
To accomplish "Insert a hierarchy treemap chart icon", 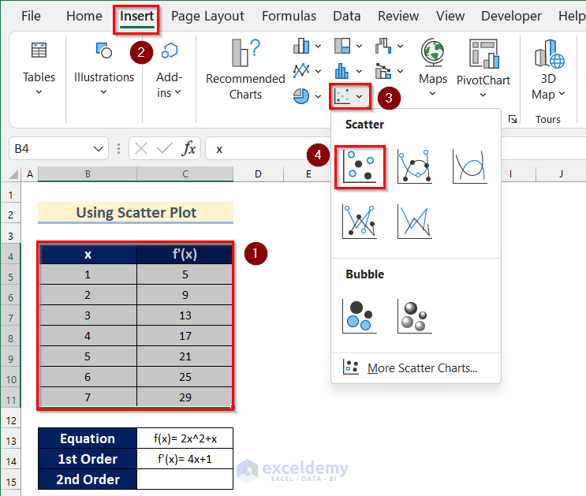I will coord(342,46).
